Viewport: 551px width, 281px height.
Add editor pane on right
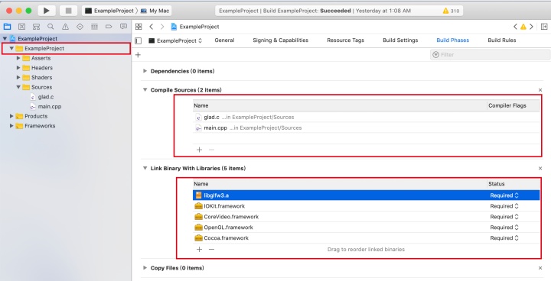pyautogui.click(x=544, y=27)
